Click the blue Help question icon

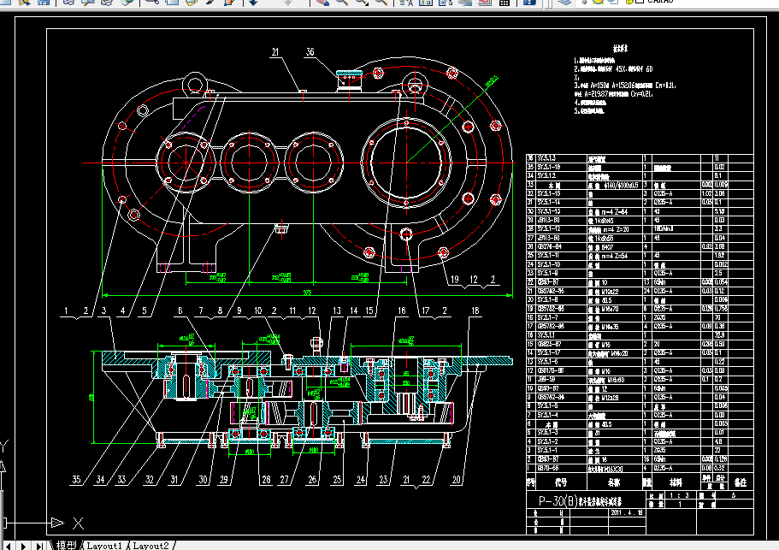click(529, 3)
